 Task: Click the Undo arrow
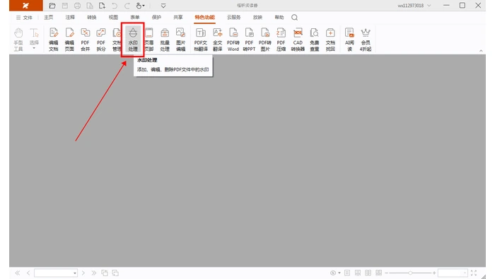click(115, 6)
